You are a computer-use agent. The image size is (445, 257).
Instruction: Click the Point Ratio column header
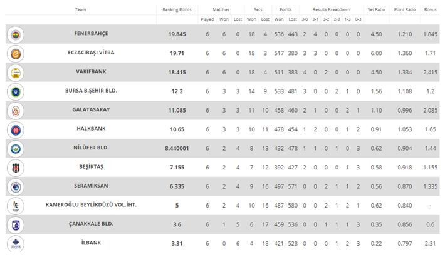pyautogui.click(x=405, y=9)
